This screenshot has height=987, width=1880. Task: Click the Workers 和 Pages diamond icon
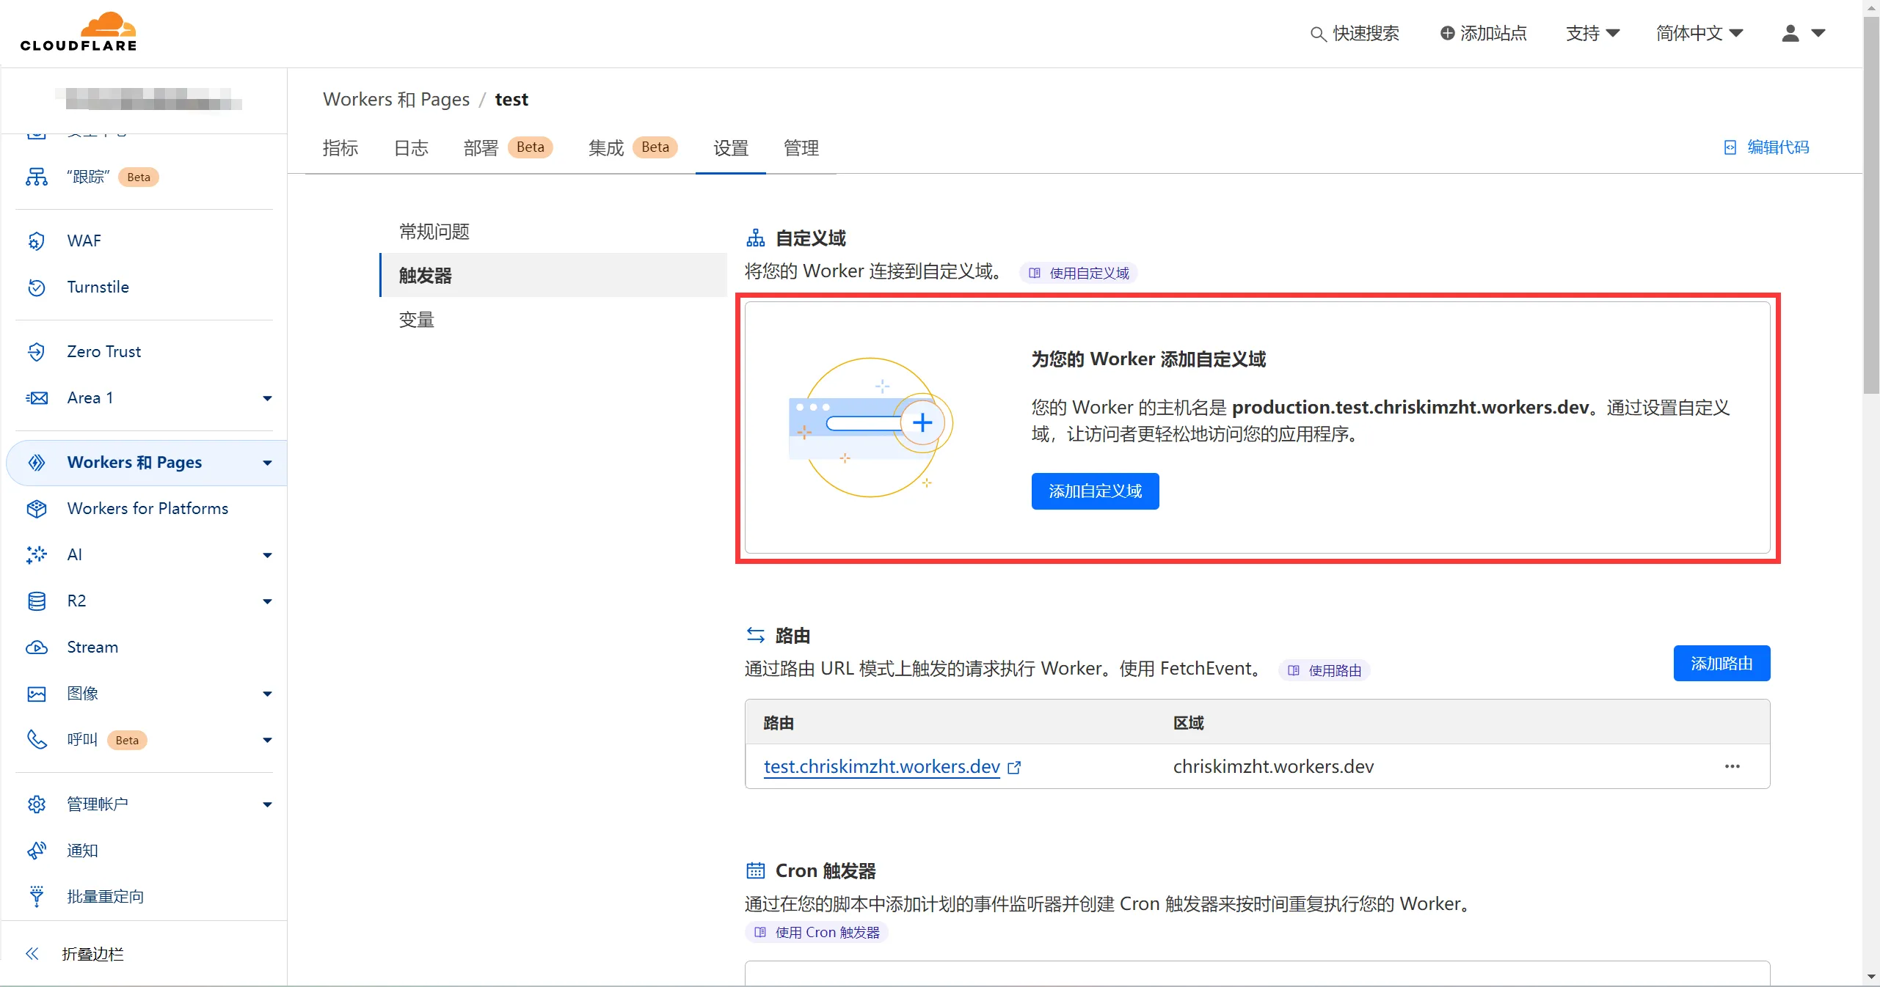36,462
